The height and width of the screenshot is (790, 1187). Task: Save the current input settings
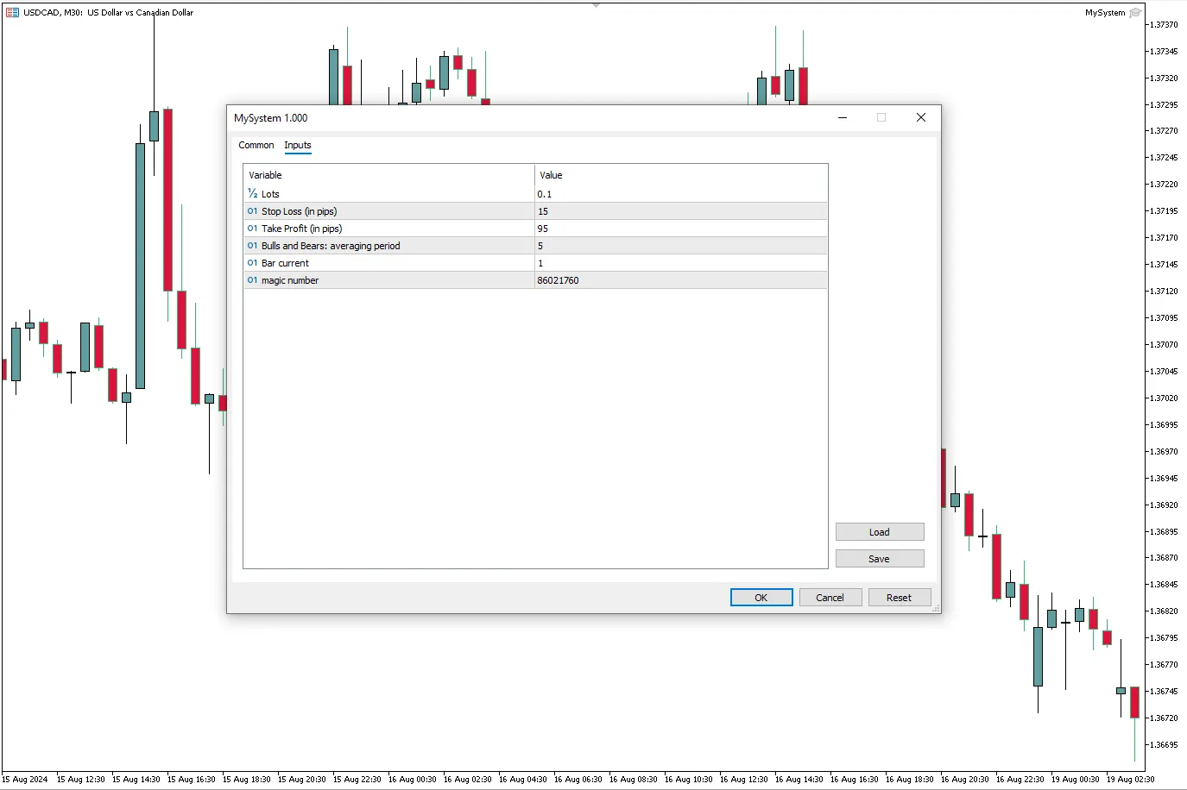pos(879,559)
